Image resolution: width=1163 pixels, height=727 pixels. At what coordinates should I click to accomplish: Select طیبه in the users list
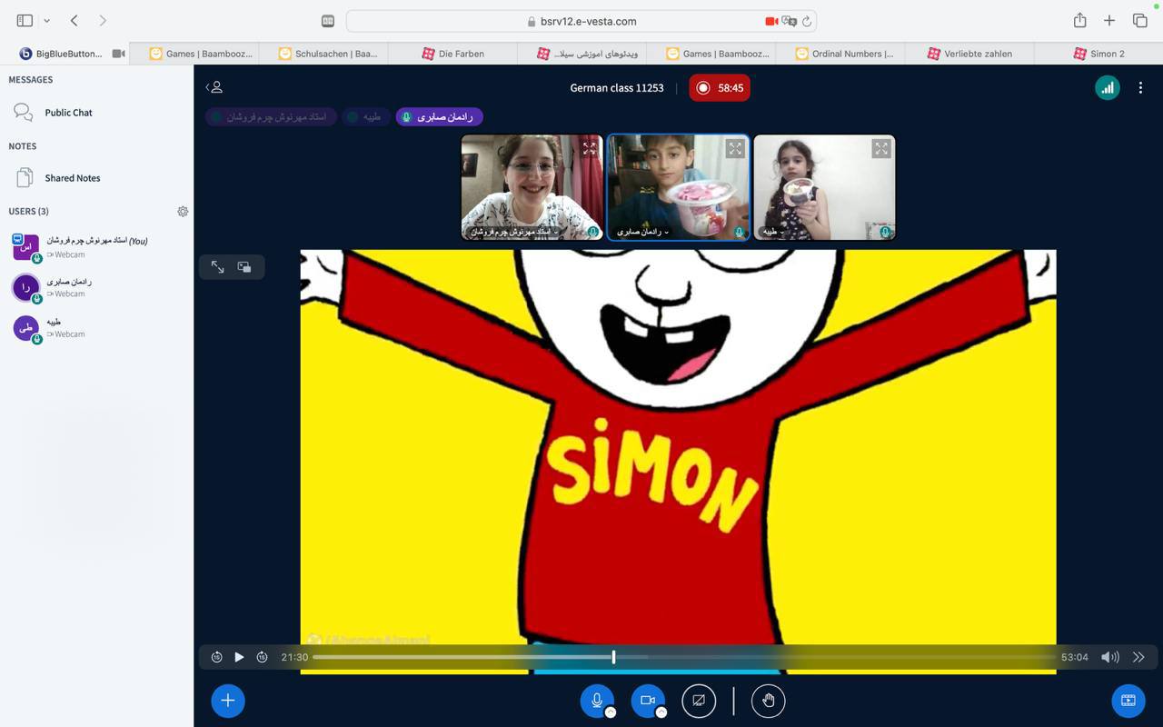pyautogui.click(x=96, y=327)
